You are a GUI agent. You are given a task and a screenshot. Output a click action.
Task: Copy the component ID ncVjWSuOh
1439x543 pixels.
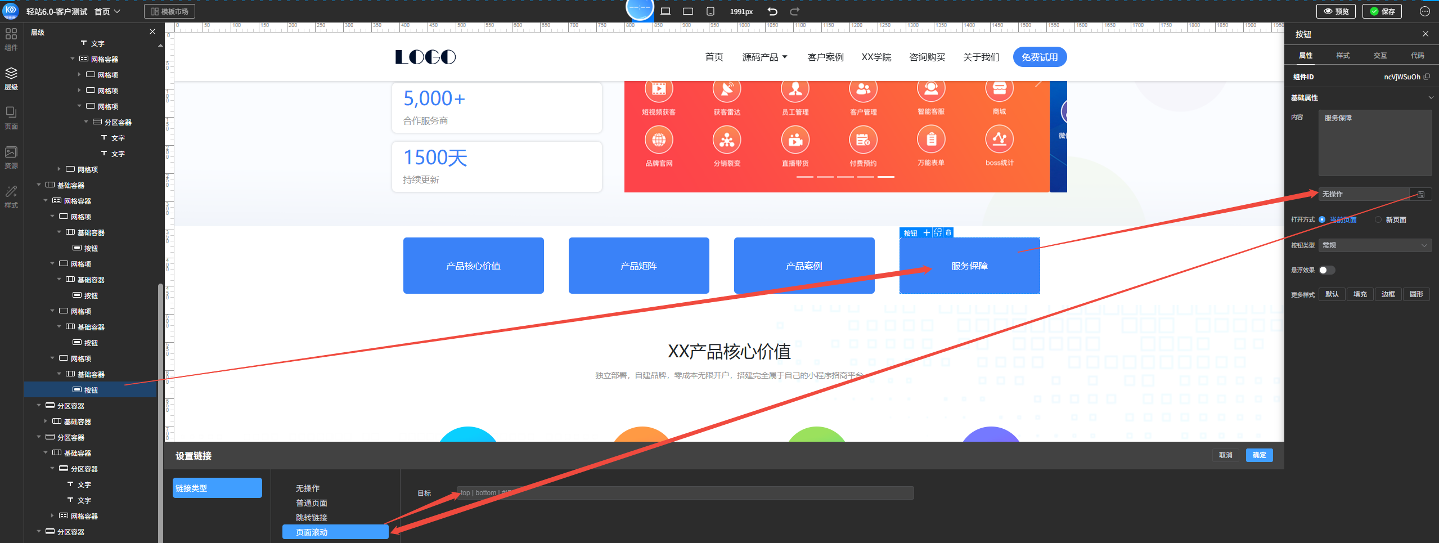[x=1427, y=77]
